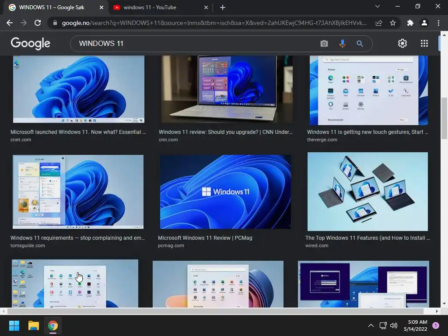Open 'Windows 11 review: Should you upgrade' link
The image size is (448, 336).
(226, 132)
